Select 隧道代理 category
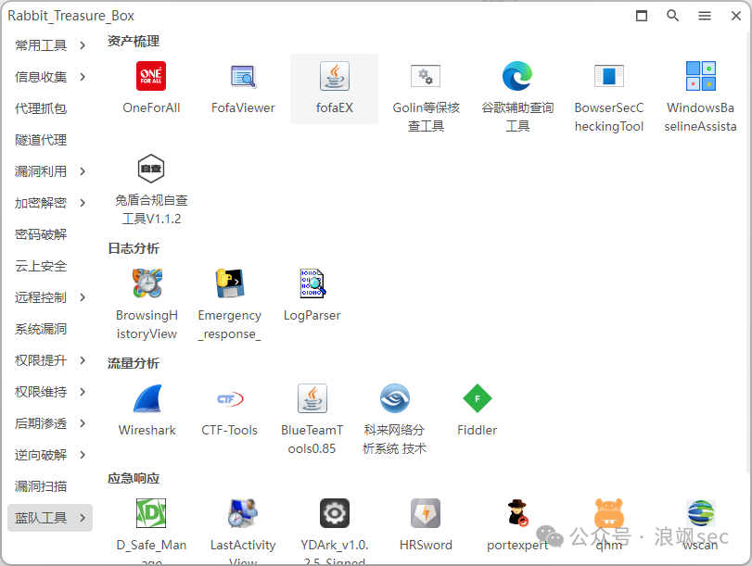 [41, 140]
